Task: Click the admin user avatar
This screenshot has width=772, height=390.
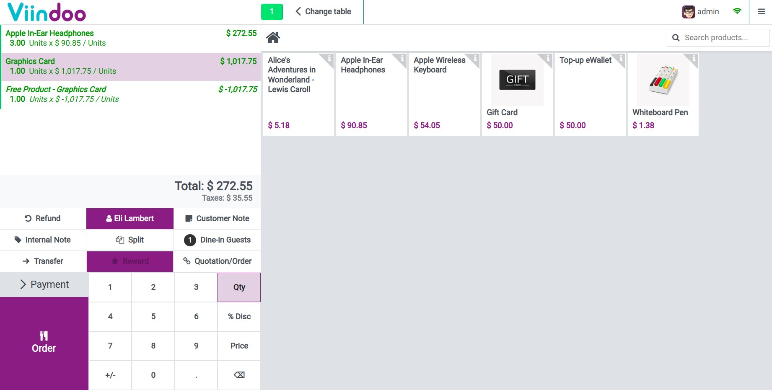Action: (688, 12)
